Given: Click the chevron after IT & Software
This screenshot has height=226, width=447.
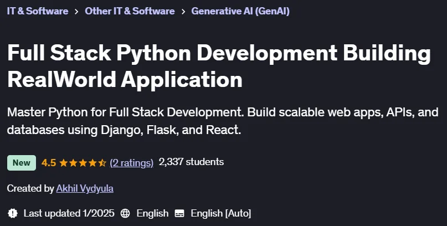Looking at the screenshot, I should (x=76, y=12).
